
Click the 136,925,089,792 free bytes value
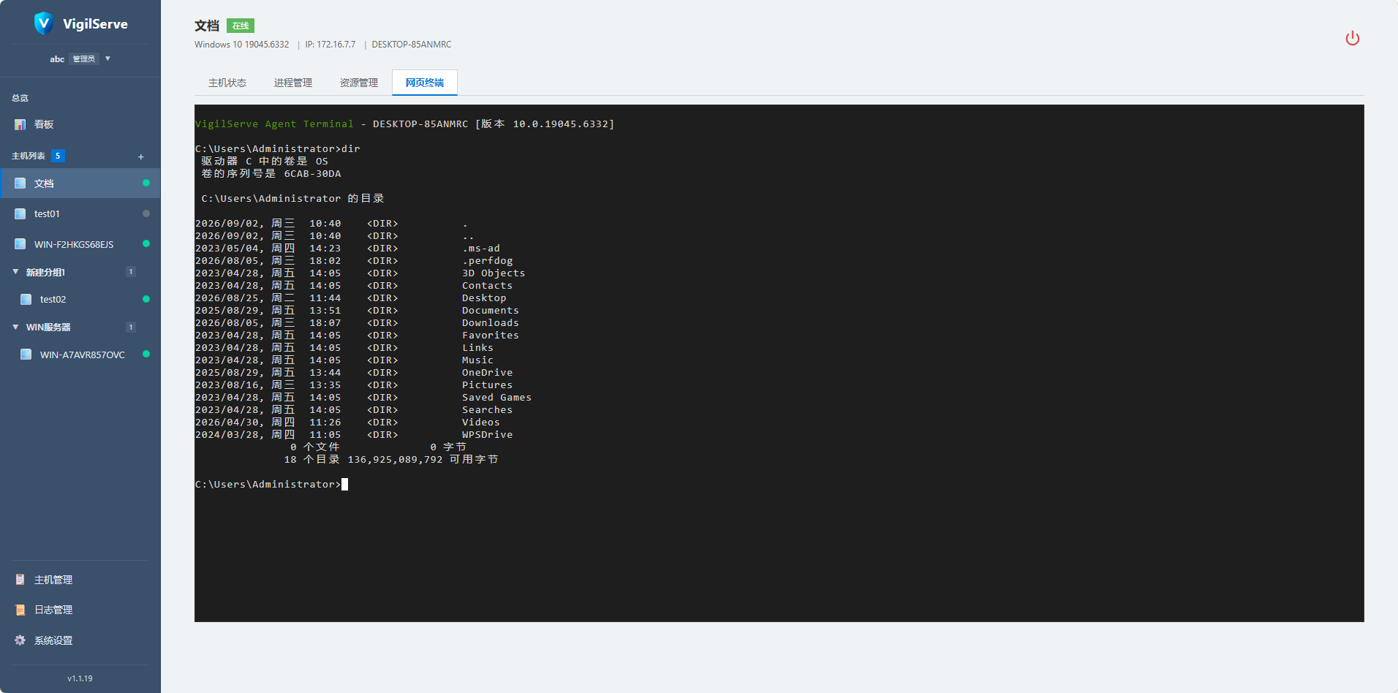click(x=396, y=460)
